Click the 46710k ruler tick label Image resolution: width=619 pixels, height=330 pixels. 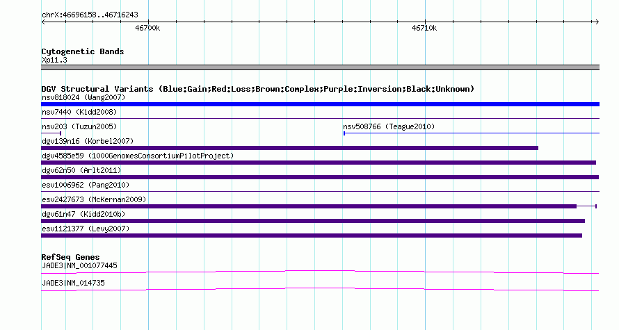[x=424, y=28]
